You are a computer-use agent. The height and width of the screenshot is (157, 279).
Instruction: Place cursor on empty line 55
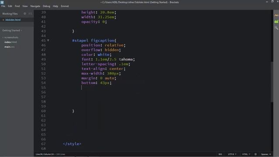point(82,88)
